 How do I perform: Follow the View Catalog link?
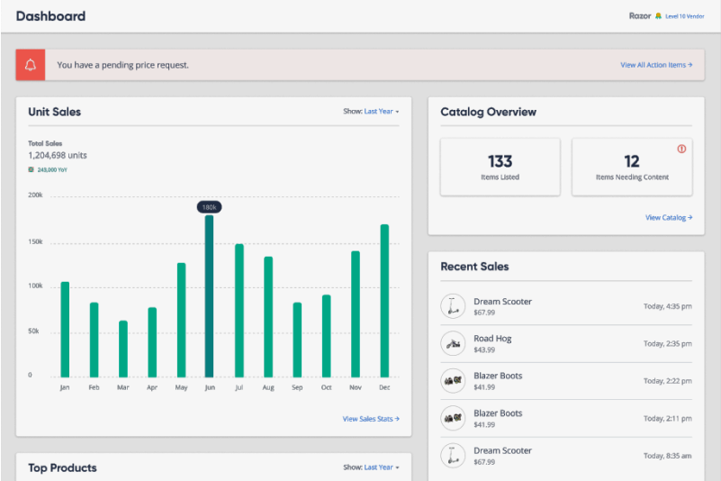669,217
